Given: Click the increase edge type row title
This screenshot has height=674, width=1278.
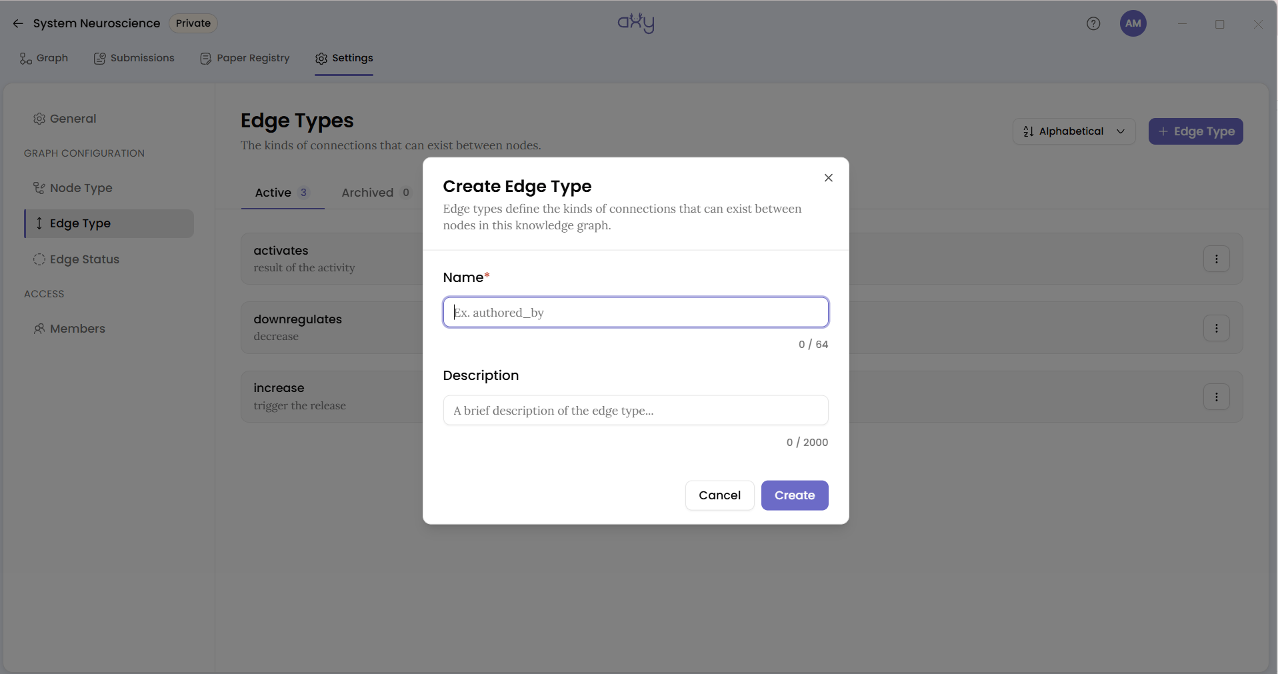Looking at the screenshot, I should (x=279, y=388).
